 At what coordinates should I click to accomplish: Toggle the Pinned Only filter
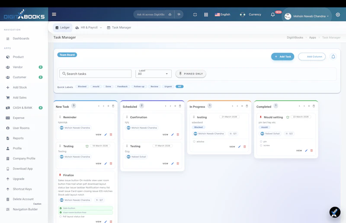coord(191,74)
